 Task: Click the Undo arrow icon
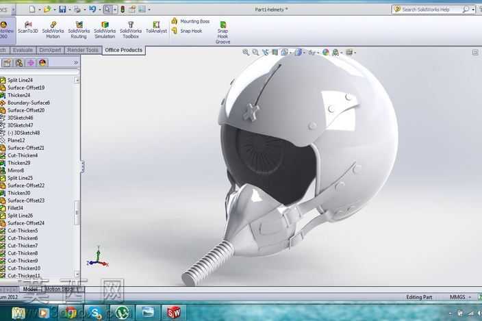click(x=92, y=9)
